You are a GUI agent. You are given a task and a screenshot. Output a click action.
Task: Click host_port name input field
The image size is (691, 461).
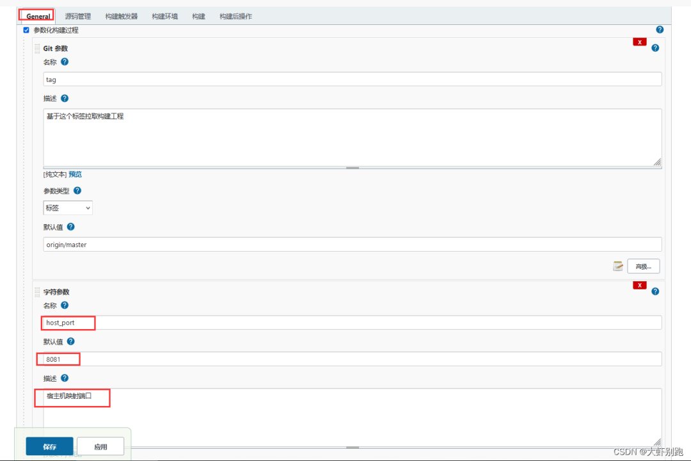pos(353,323)
